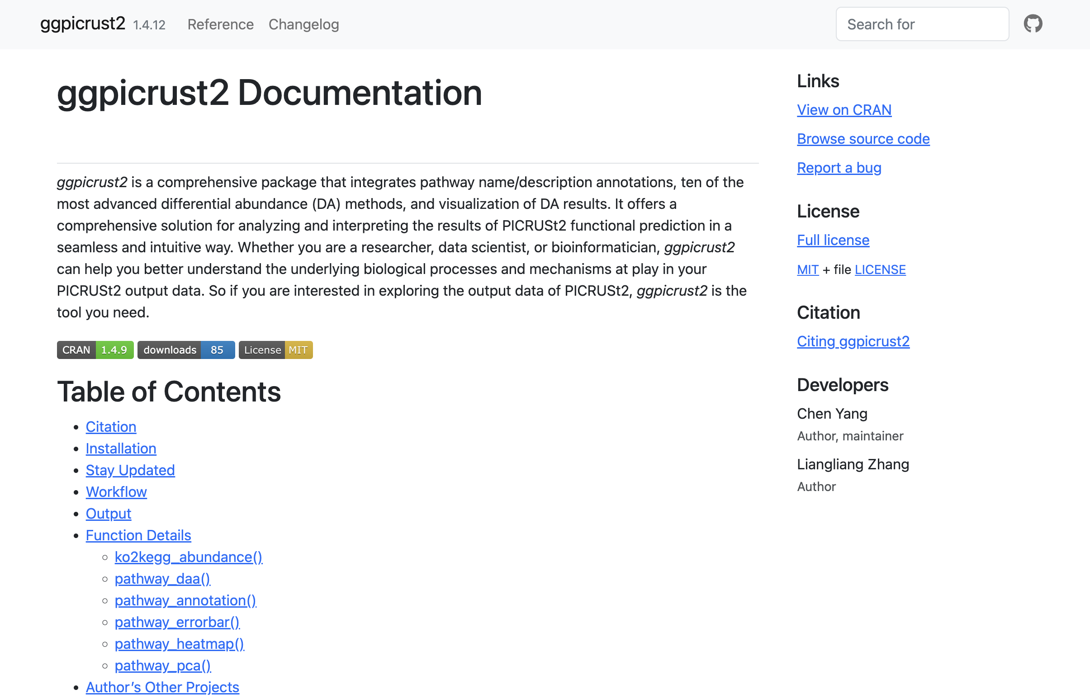Screen dimensions: 1090x699
Task: Open the ko2kegg_abundance() function link
Action: 189,557
